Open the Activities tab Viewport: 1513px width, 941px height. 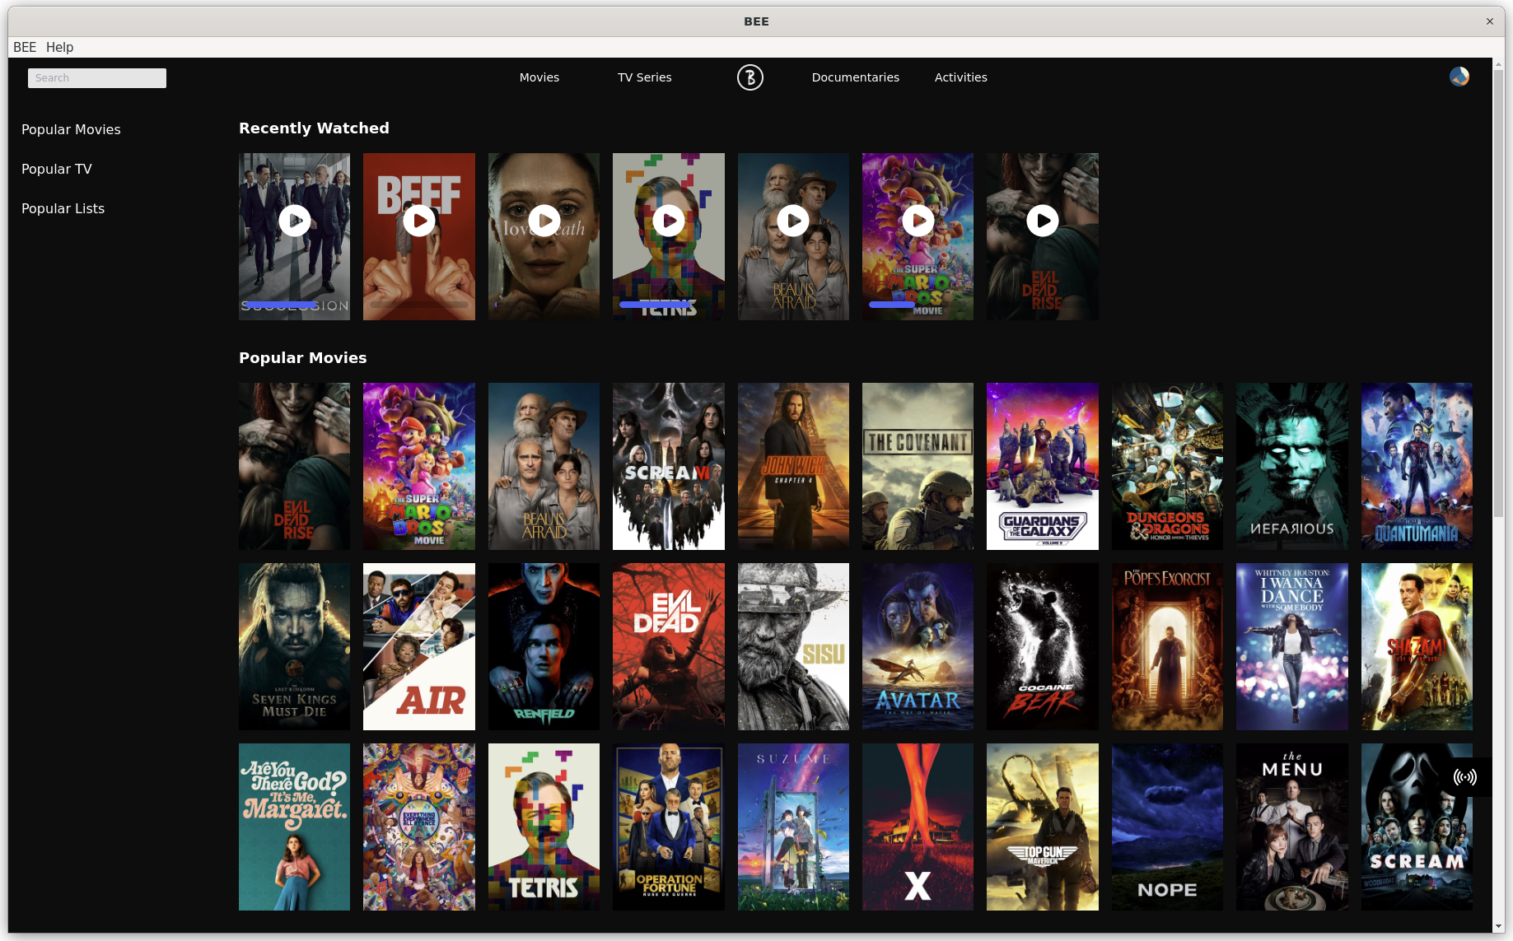961,77
